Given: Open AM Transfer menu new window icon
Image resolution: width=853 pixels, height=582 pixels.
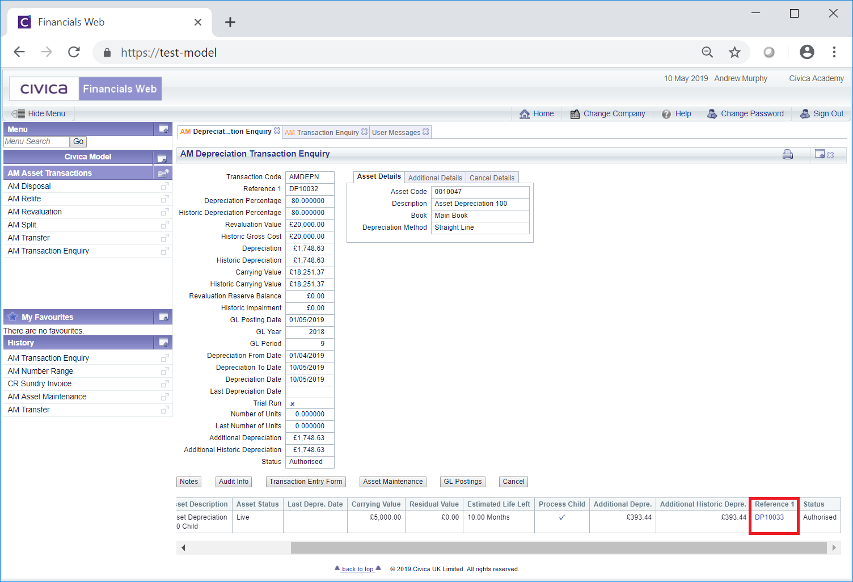Looking at the screenshot, I should coord(164,238).
